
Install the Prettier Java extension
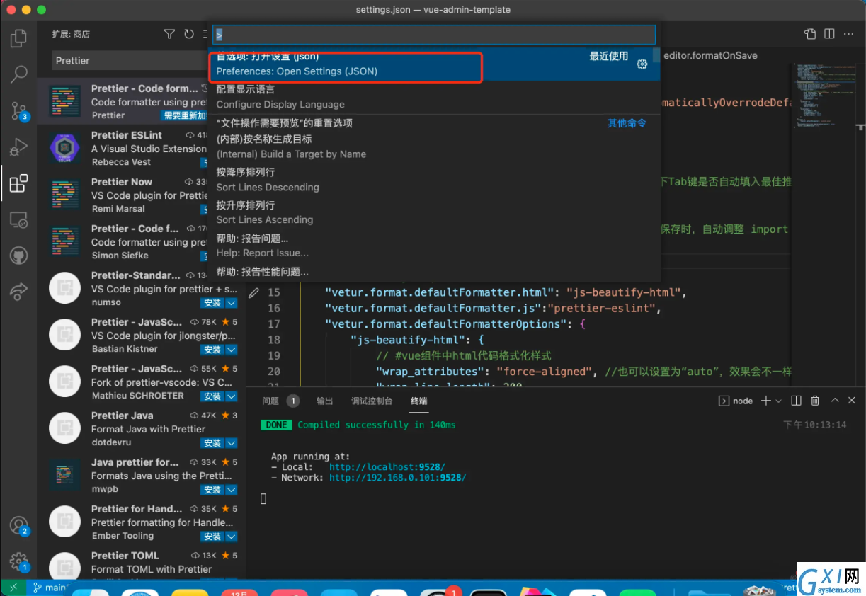tap(212, 443)
